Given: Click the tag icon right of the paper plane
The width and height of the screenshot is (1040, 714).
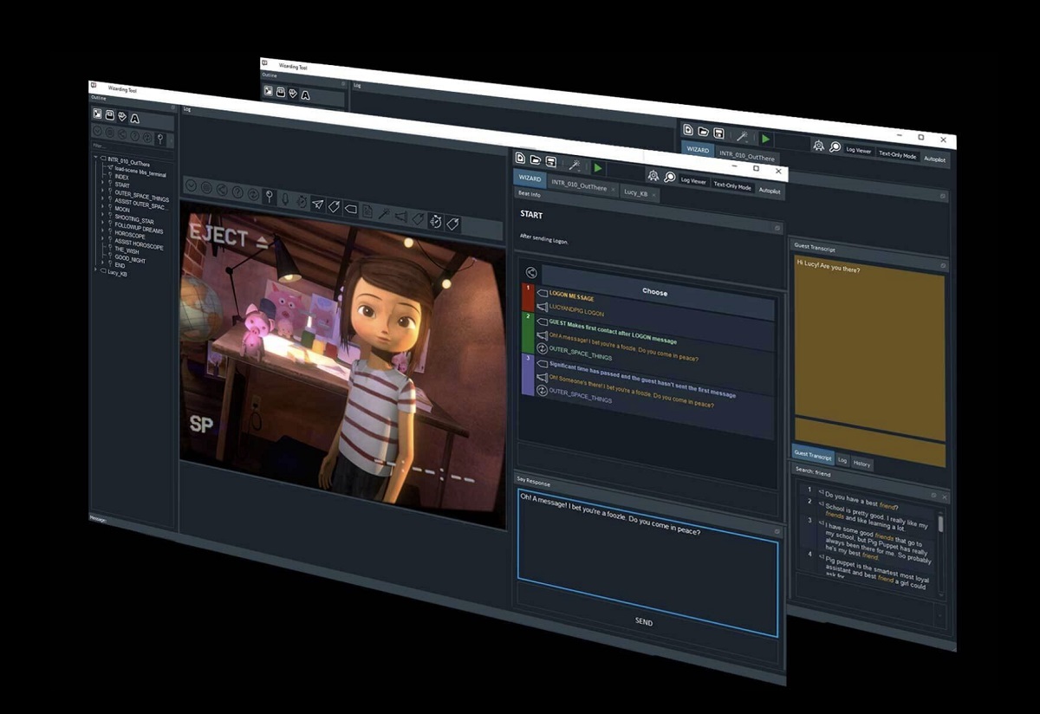Looking at the screenshot, I should [334, 206].
